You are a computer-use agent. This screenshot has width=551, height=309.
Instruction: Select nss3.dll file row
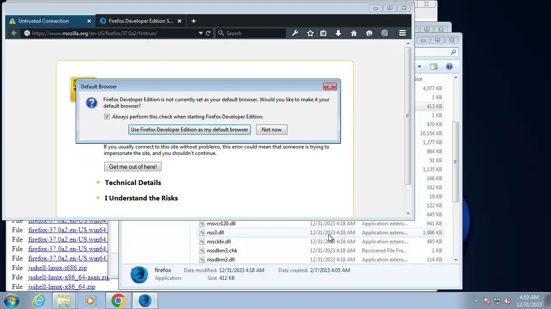[320, 233]
